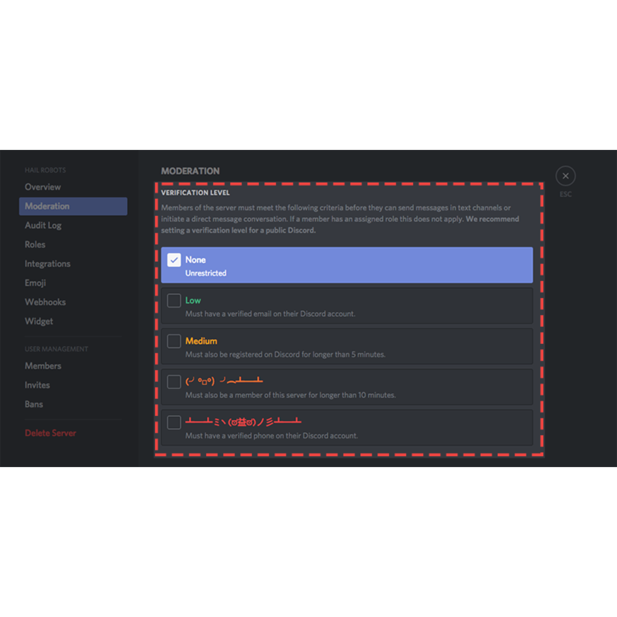Viewport: 617px width, 617px height.
Task: Open the Overview settings page
Action: (x=43, y=187)
